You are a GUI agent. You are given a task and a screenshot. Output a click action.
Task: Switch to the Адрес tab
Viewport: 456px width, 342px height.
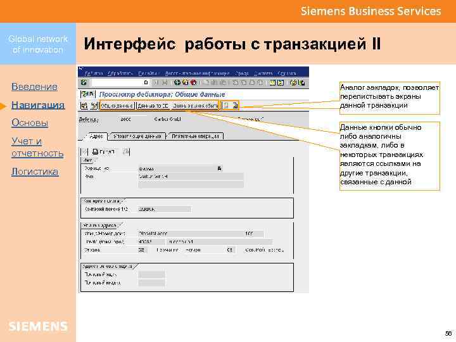point(96,136)
